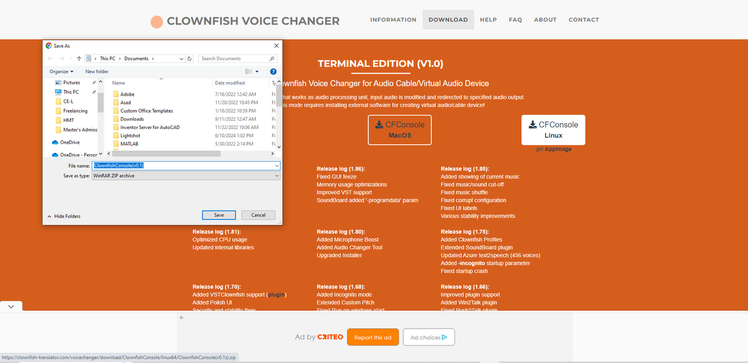Click the plugin link in release 1.70
Image resolution: width=748 pixels, height=363 pixels.
[277, 295]
